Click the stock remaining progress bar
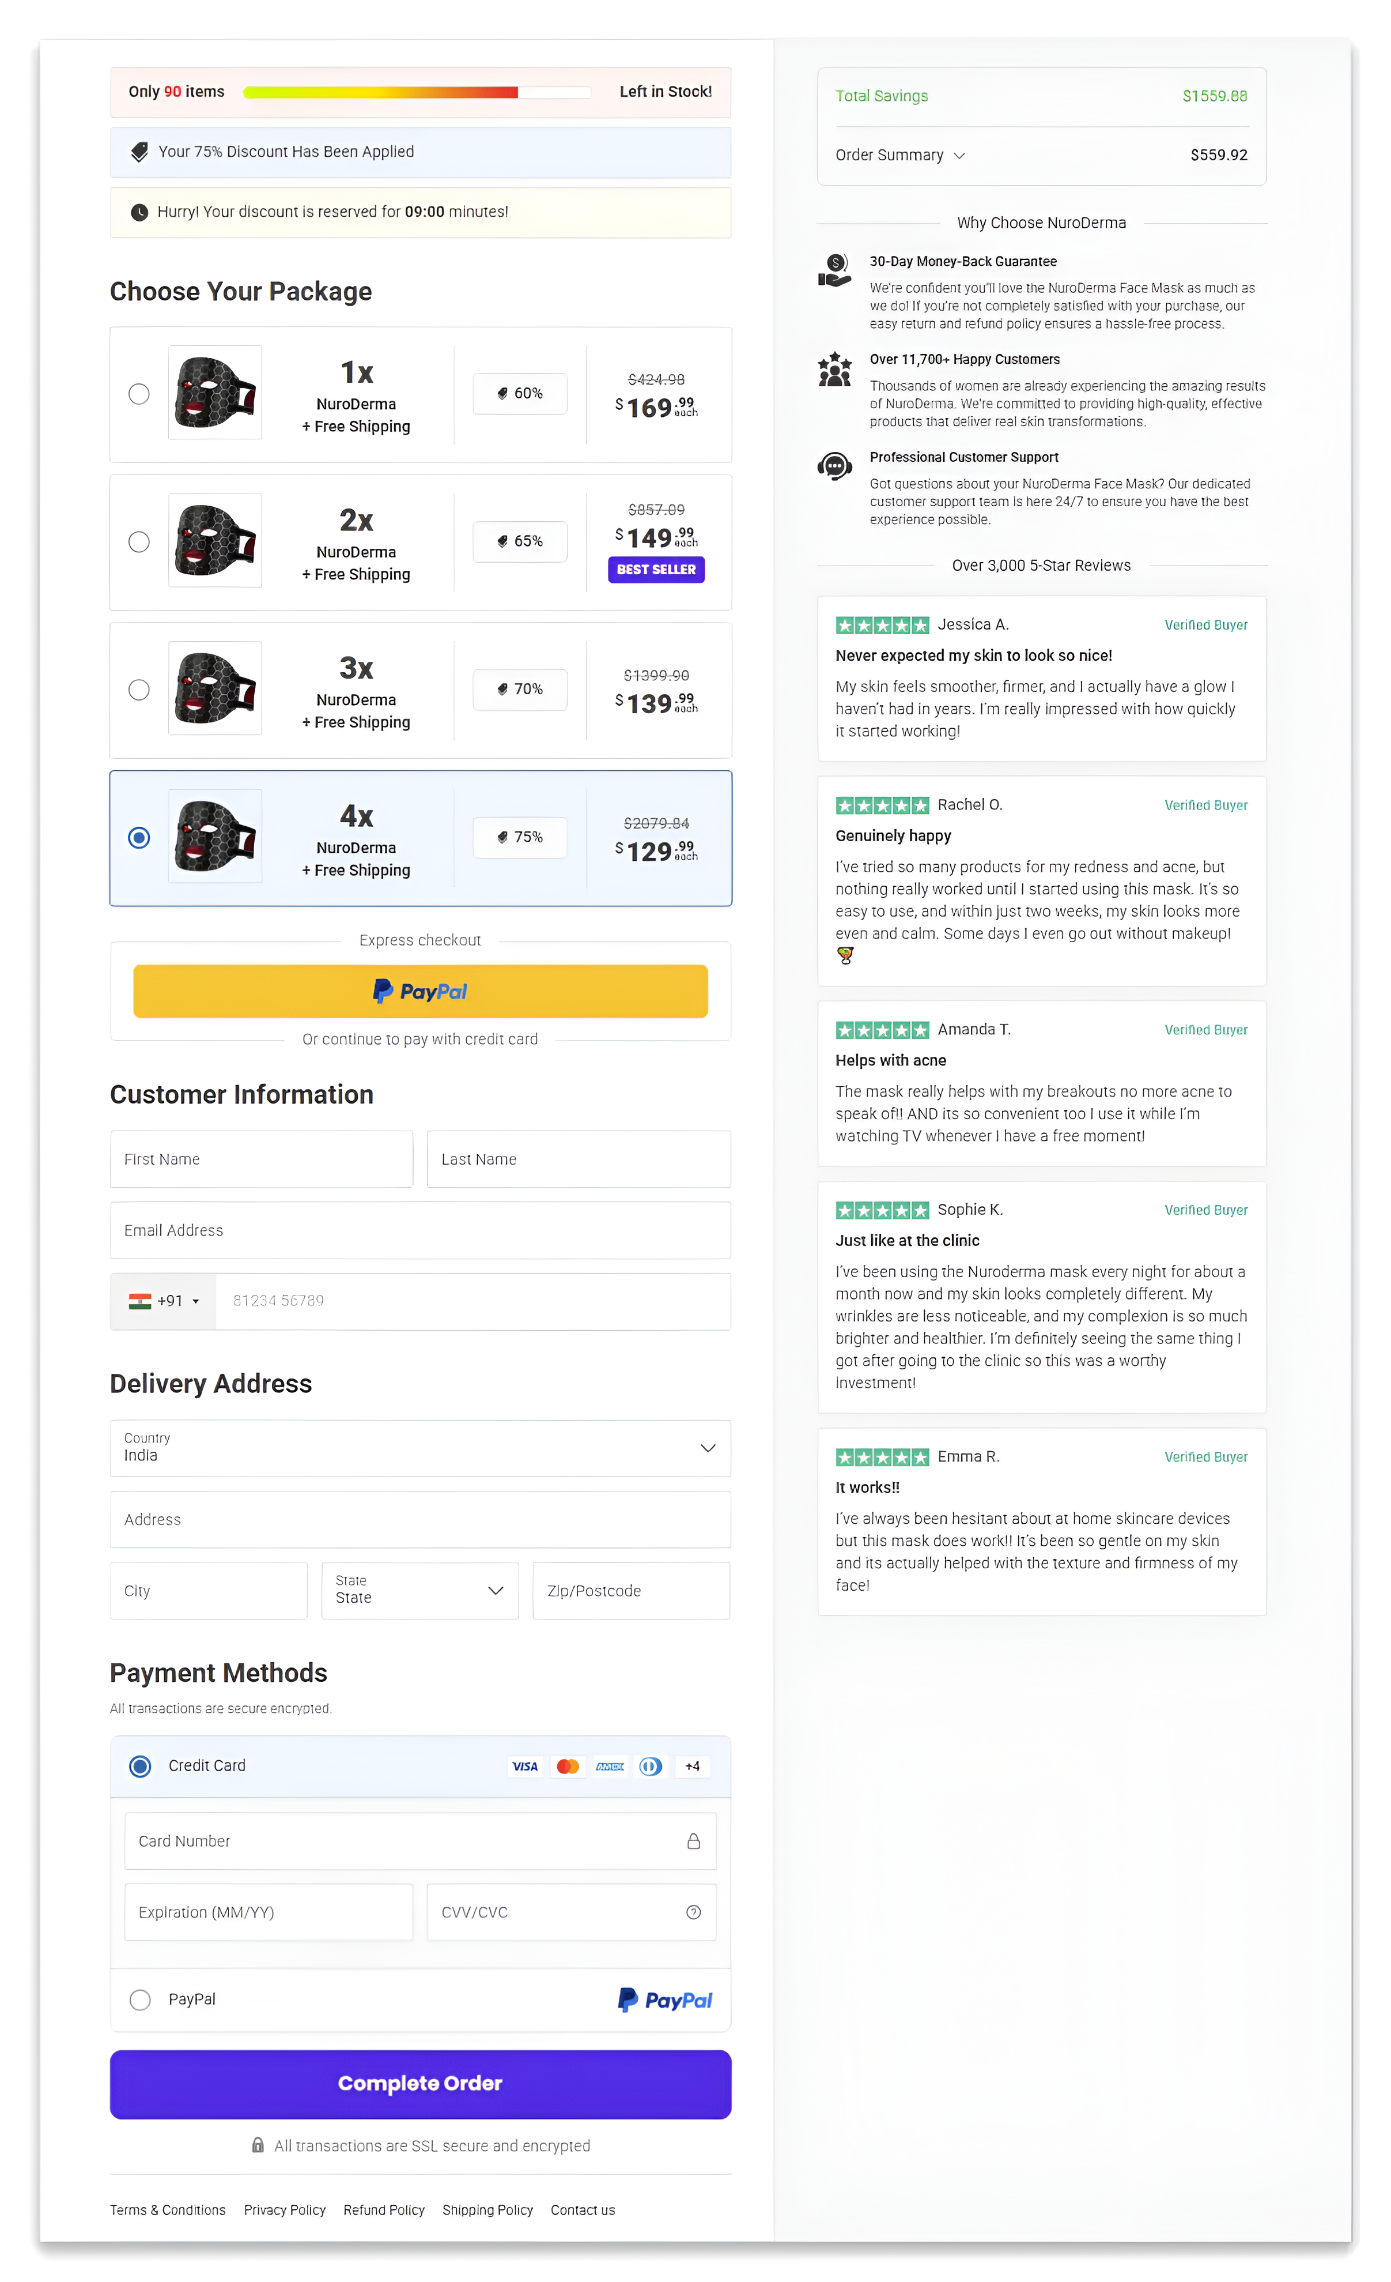The width and height of the screenshot is (1391, 2282). pos(417,92)
